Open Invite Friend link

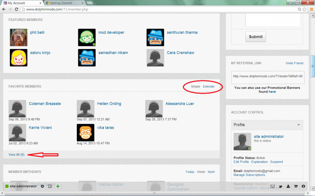click(x=295, y=63)
